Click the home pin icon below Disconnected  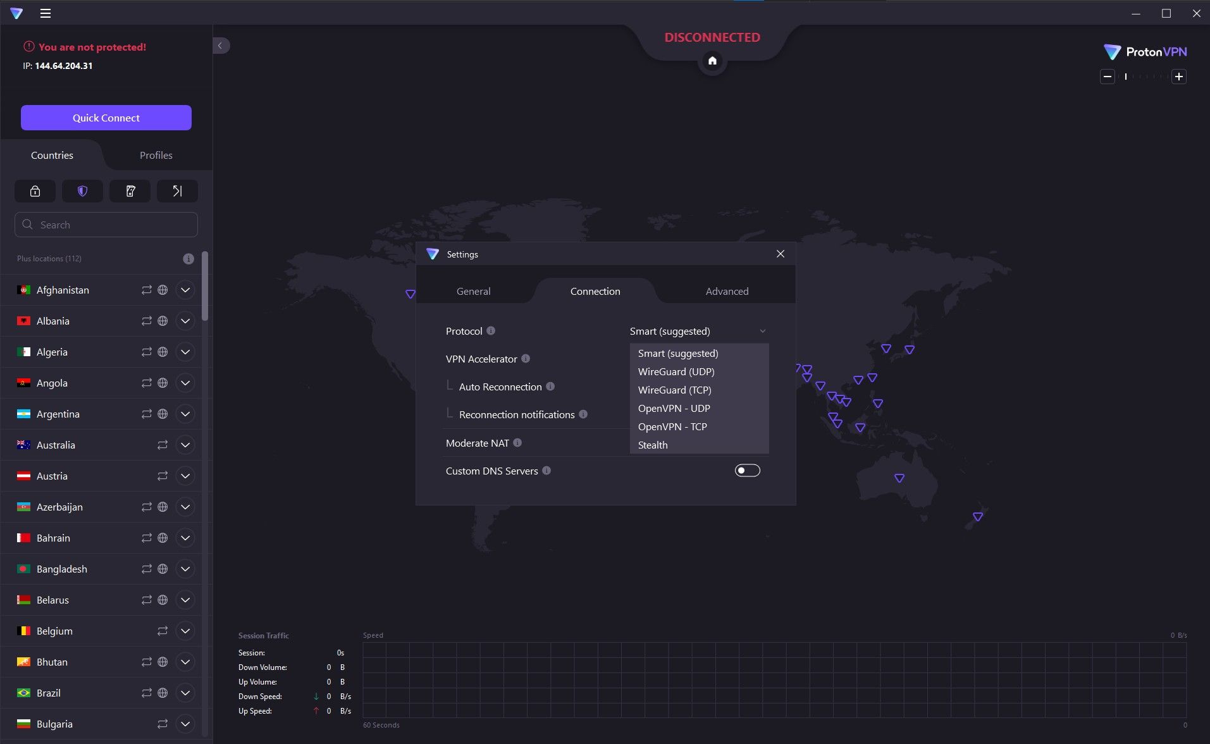point(712,60)
